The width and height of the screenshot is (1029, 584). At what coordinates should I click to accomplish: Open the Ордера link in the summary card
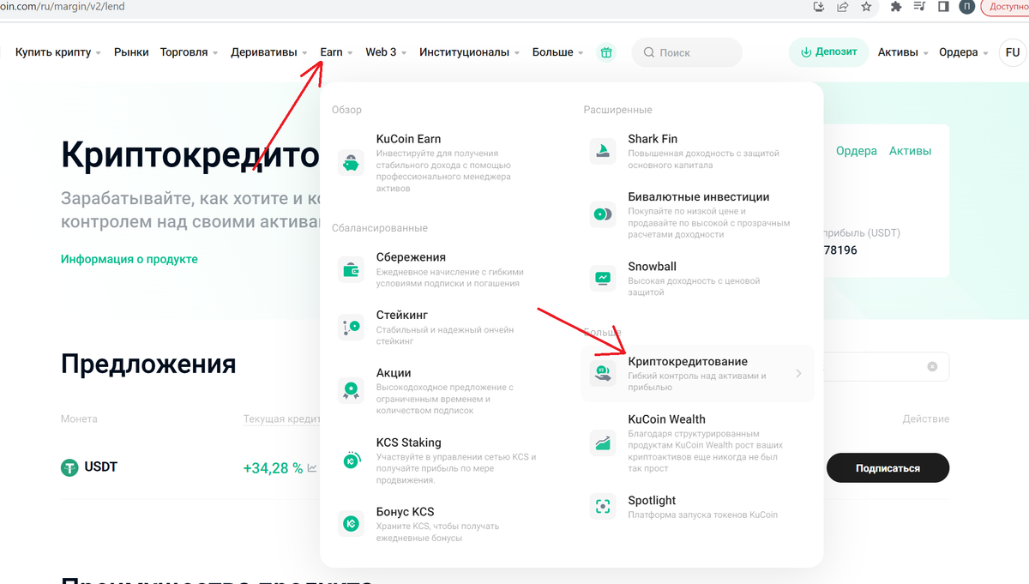(x=857, y=151)
